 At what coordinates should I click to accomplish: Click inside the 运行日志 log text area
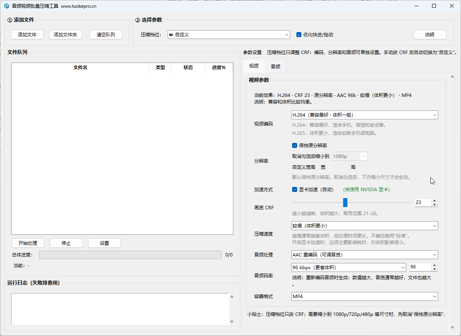pos(120,309)
